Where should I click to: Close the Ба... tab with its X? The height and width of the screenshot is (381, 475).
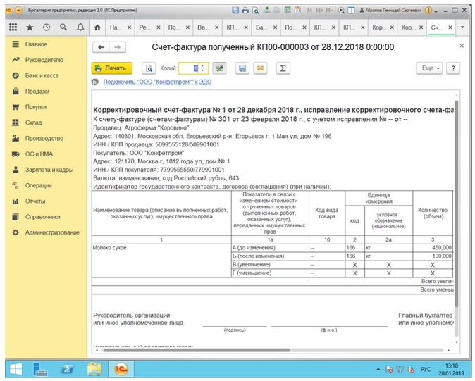point(275,27)
